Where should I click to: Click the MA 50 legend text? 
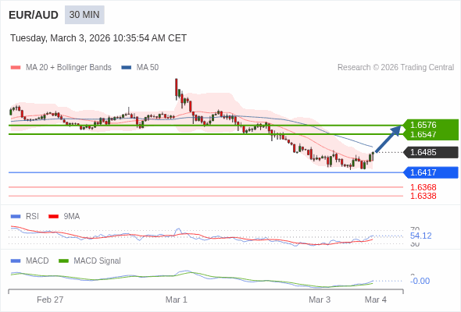(148, 68)
